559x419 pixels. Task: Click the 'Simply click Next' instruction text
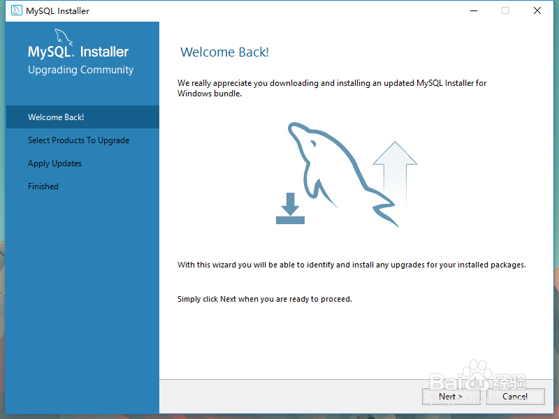265,299
